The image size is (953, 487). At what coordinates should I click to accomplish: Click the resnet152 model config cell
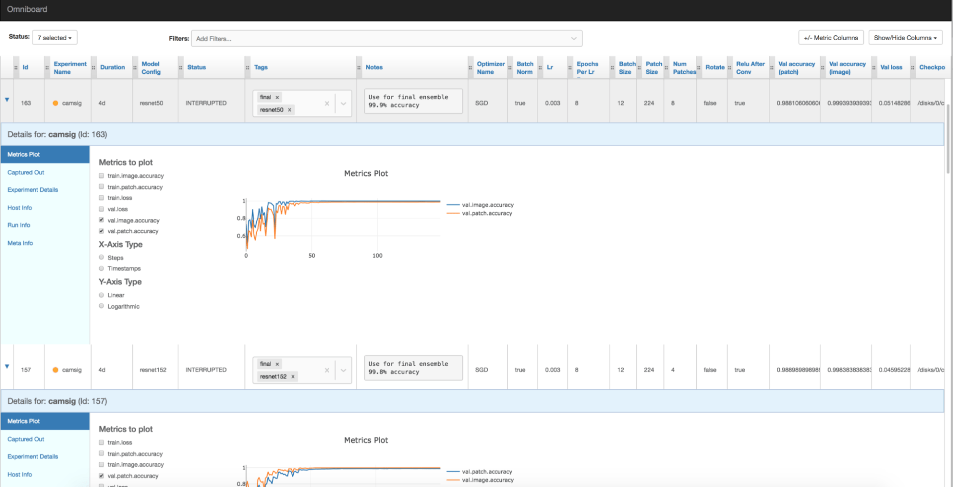(153, 370)
